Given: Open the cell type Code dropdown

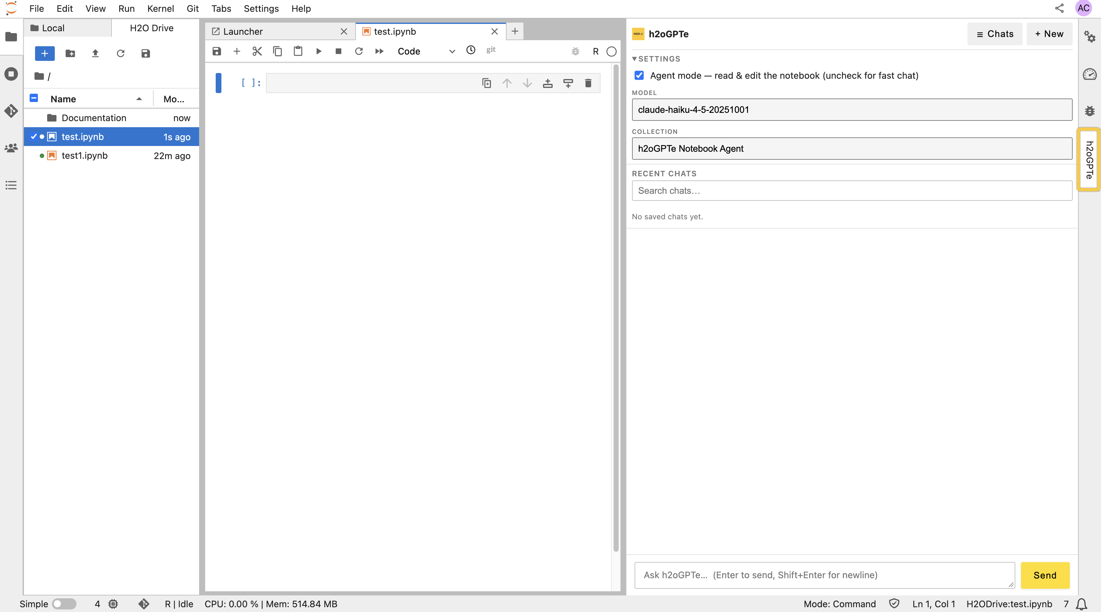Looking at the screenshot, I should point(426,51).
